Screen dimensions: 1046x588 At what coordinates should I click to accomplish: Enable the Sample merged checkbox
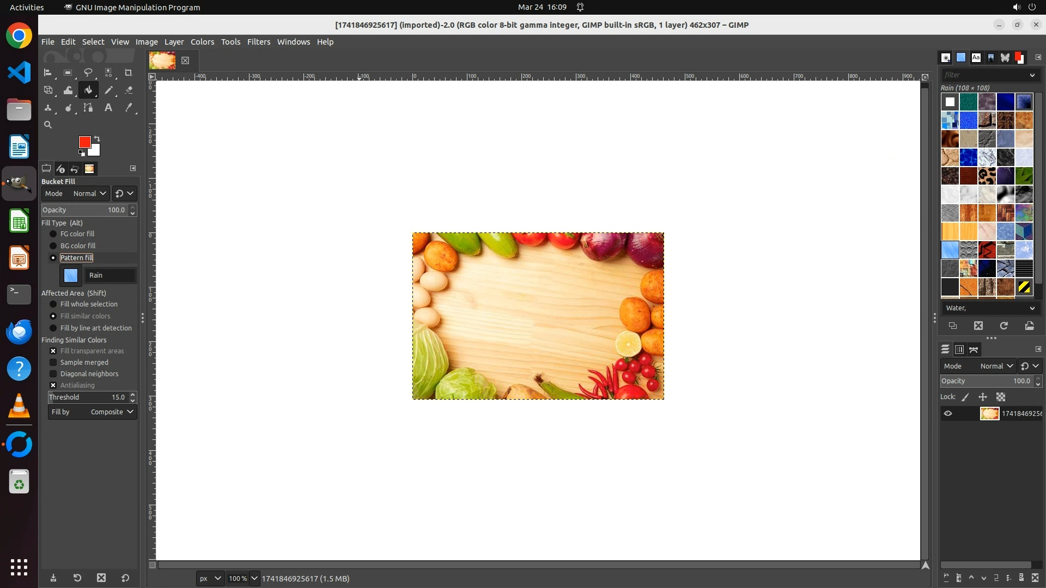coord(53,363)
